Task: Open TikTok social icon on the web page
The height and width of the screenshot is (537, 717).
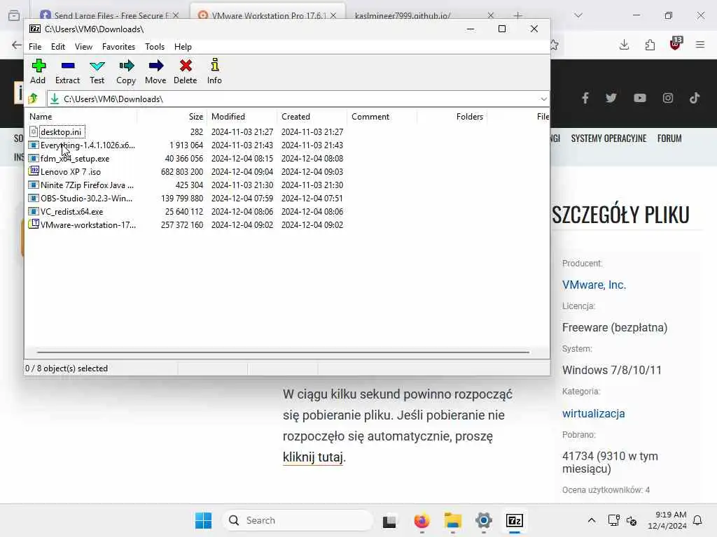Action: coord(695,98)
